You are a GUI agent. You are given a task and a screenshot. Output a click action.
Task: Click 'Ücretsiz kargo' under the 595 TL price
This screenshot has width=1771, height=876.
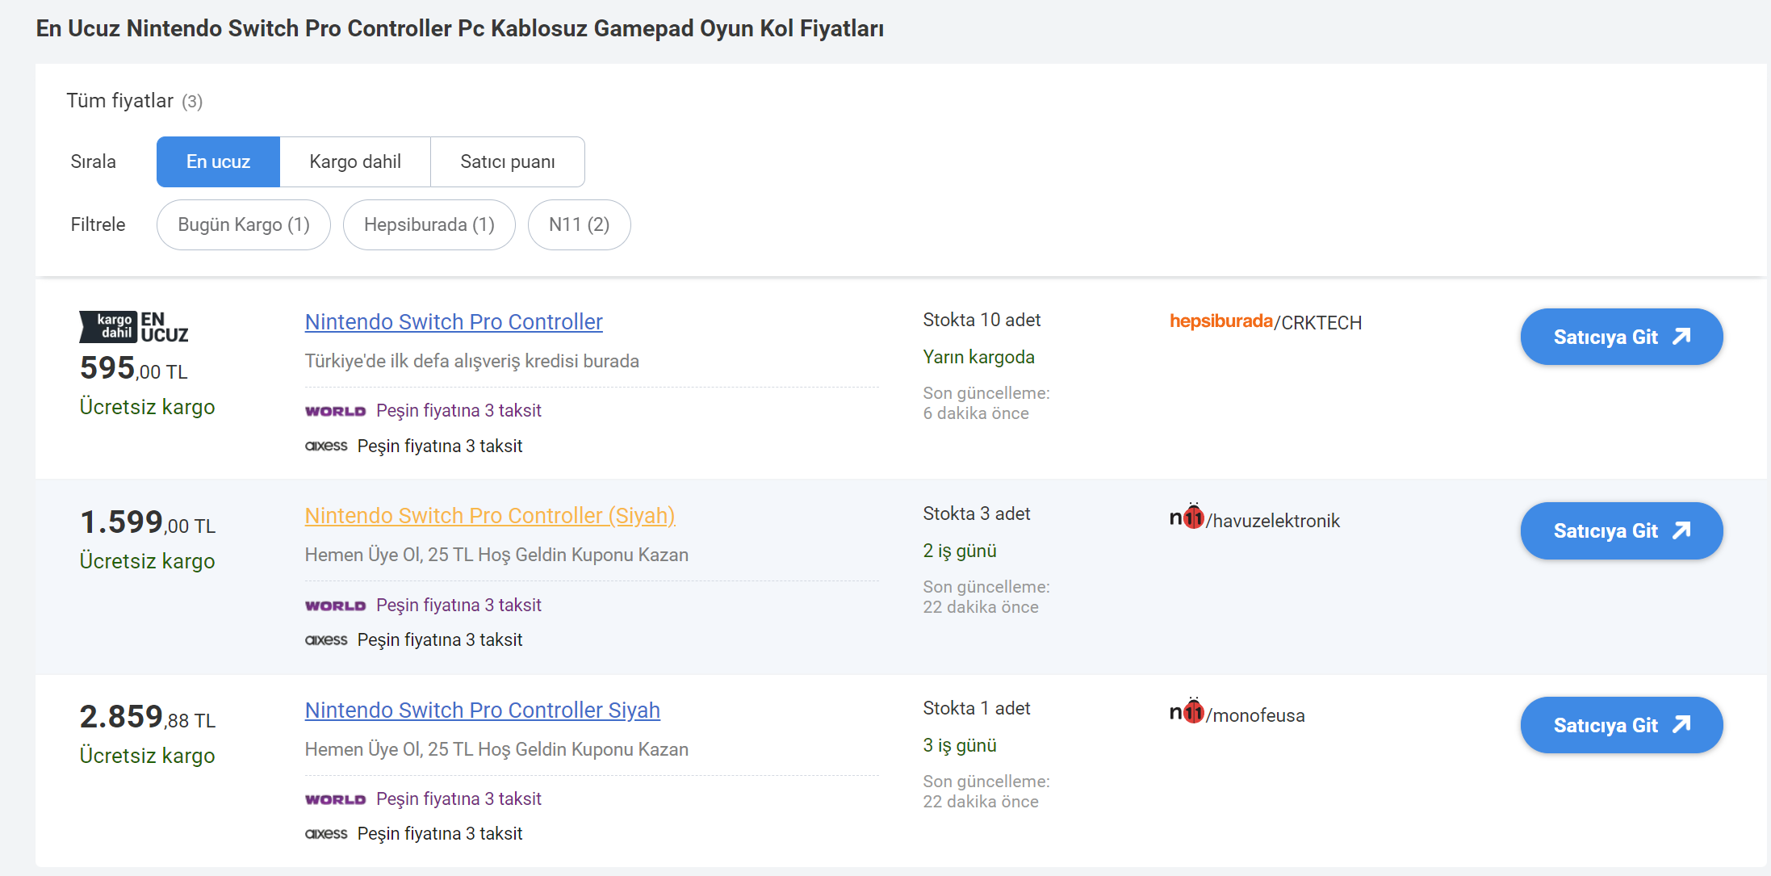pyautogui.click(x=148, y=407)
